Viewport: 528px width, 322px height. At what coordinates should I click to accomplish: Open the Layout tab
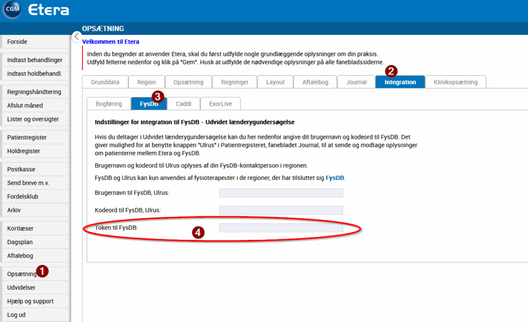tap(275, 82)
